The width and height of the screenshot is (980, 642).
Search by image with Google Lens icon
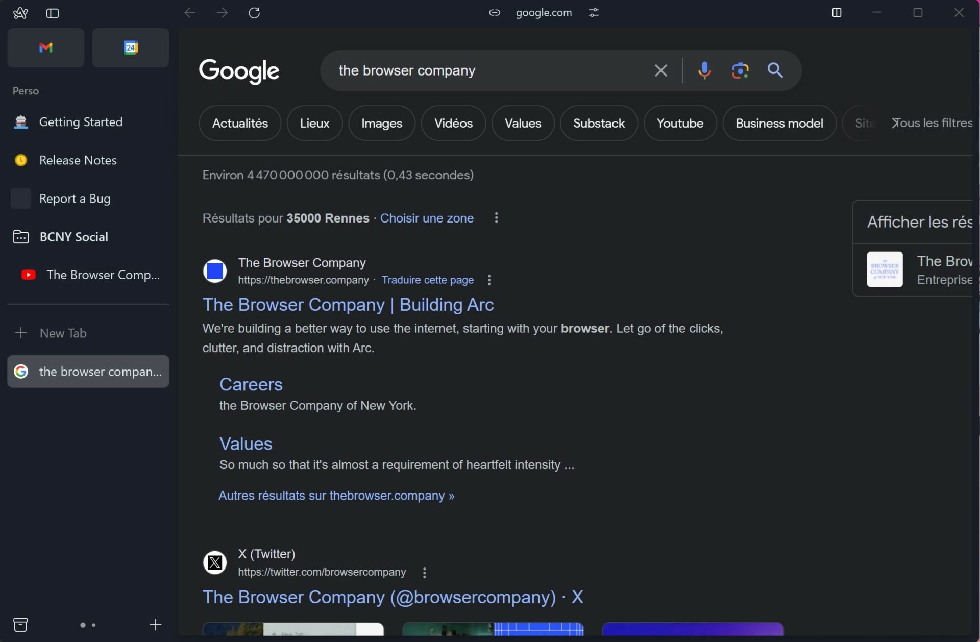point(740,70)
